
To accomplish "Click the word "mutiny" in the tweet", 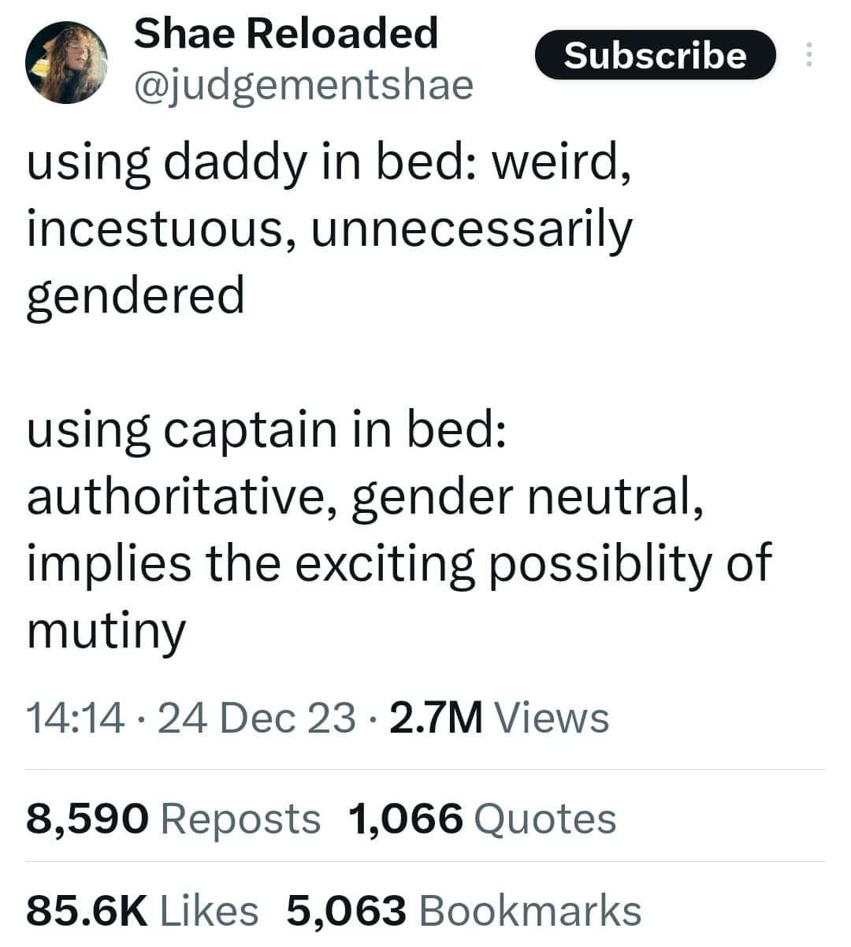I will click(x=106, y=631).
